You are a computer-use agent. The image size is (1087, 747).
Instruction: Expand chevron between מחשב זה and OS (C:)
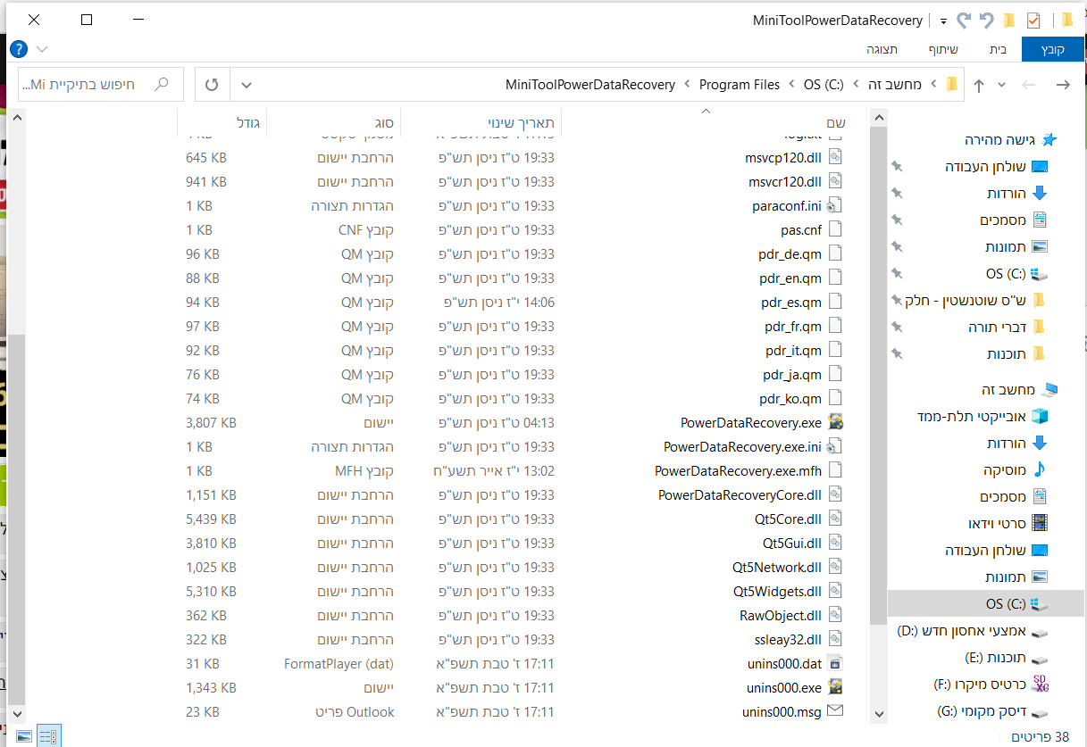coord(856,85)
